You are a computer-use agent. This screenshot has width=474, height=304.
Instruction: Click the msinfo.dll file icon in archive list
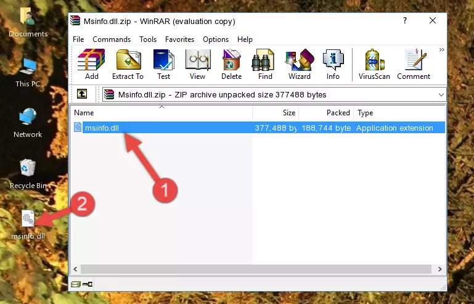pos(78,128)
